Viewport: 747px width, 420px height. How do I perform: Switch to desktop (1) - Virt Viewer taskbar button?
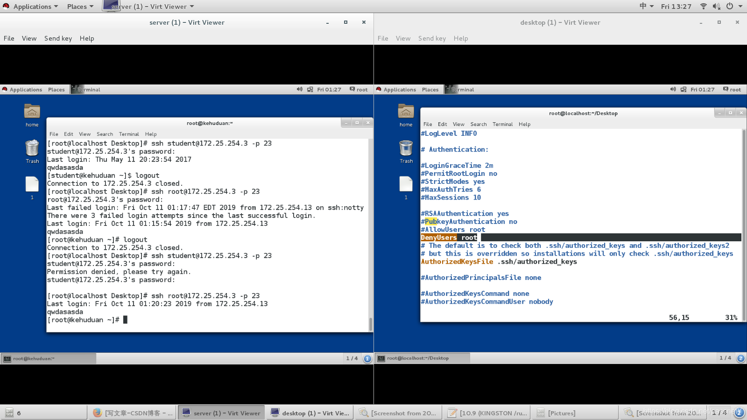coord(310,413)
